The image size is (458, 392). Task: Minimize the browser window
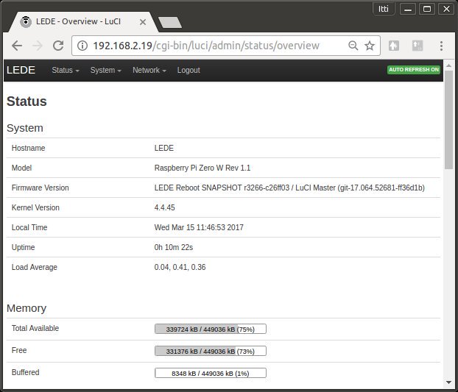pos(408,9)
